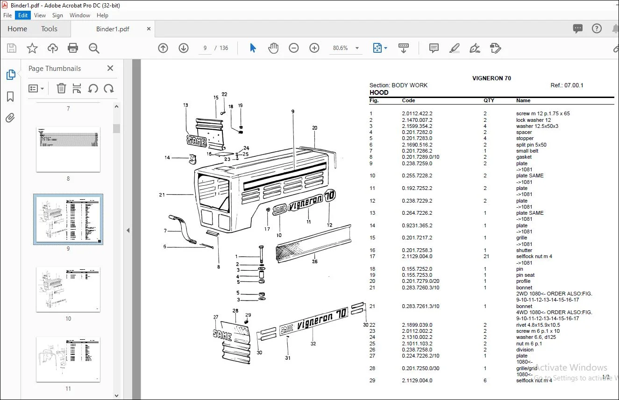Open the Help question mark icon
The image size is (619, 400).
pyautogui.click(x=597, y=28)
